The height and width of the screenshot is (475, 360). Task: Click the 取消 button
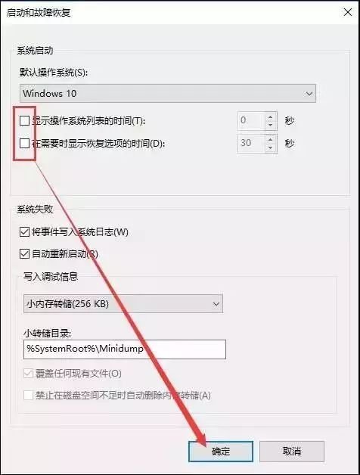[291, 451]
